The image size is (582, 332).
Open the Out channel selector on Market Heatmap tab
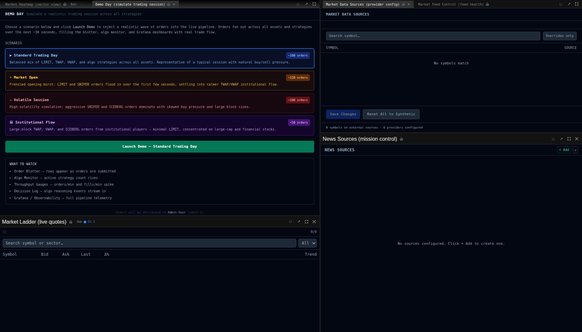pos(76,4)
